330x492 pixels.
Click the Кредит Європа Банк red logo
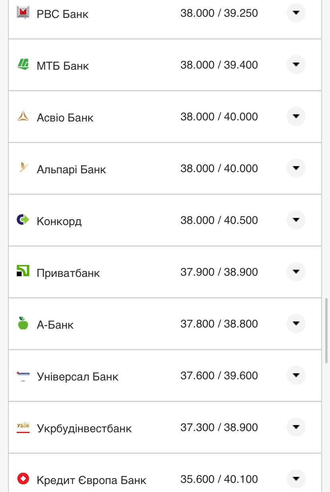click(23, 478)
